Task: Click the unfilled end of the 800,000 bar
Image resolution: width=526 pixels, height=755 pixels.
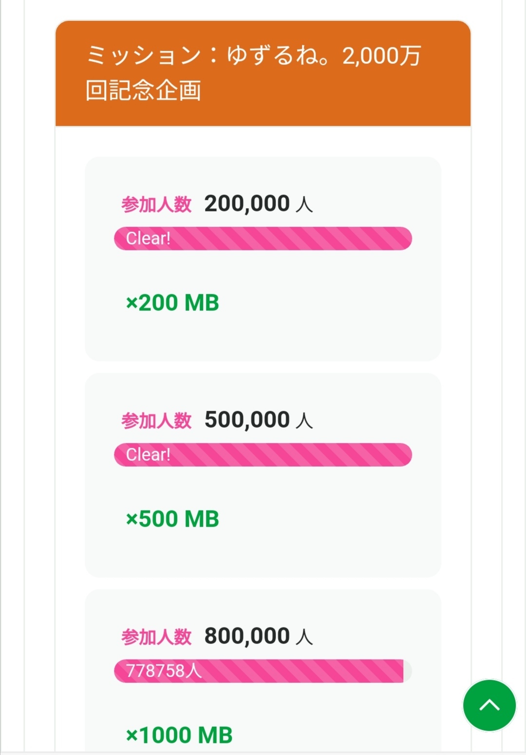Action: pos(408,671)
